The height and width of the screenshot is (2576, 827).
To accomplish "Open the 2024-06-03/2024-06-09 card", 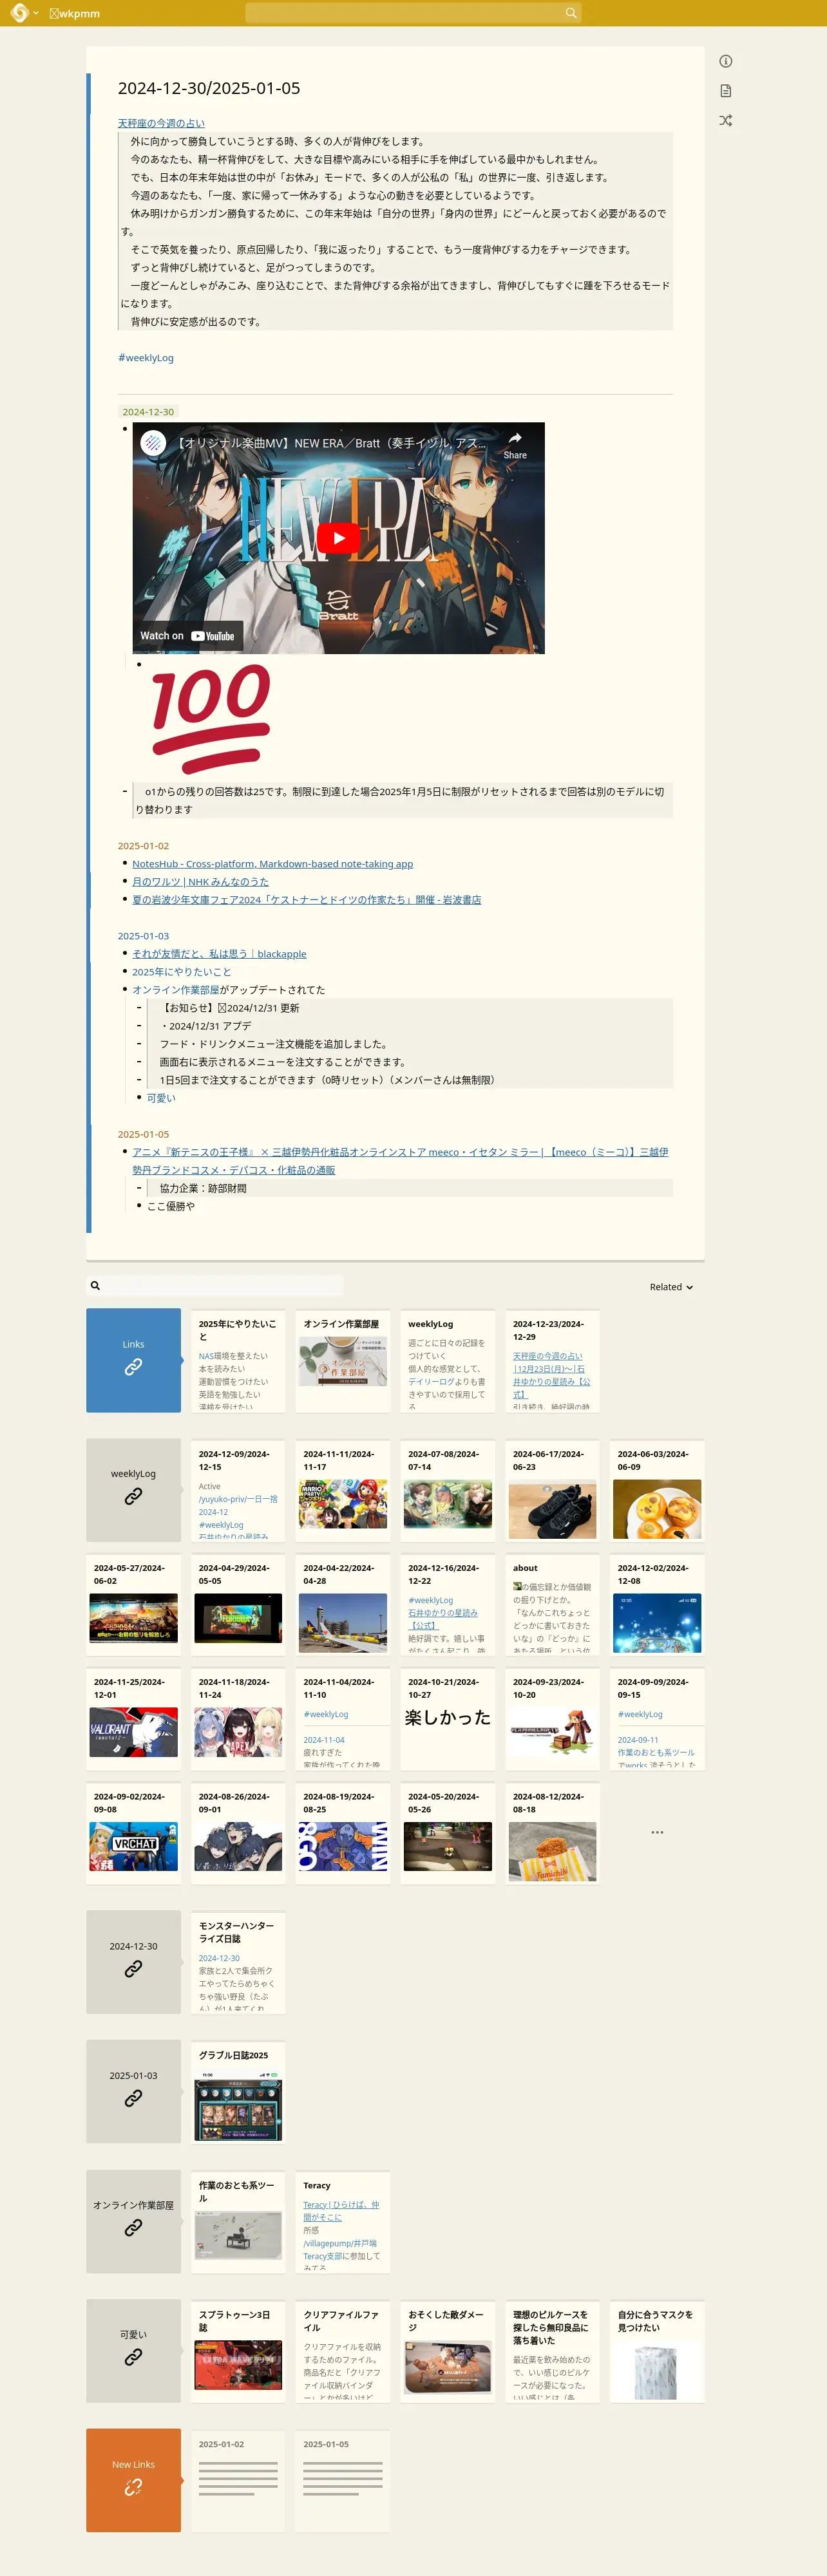I will pyautogui.click(x=657, y=1490).
